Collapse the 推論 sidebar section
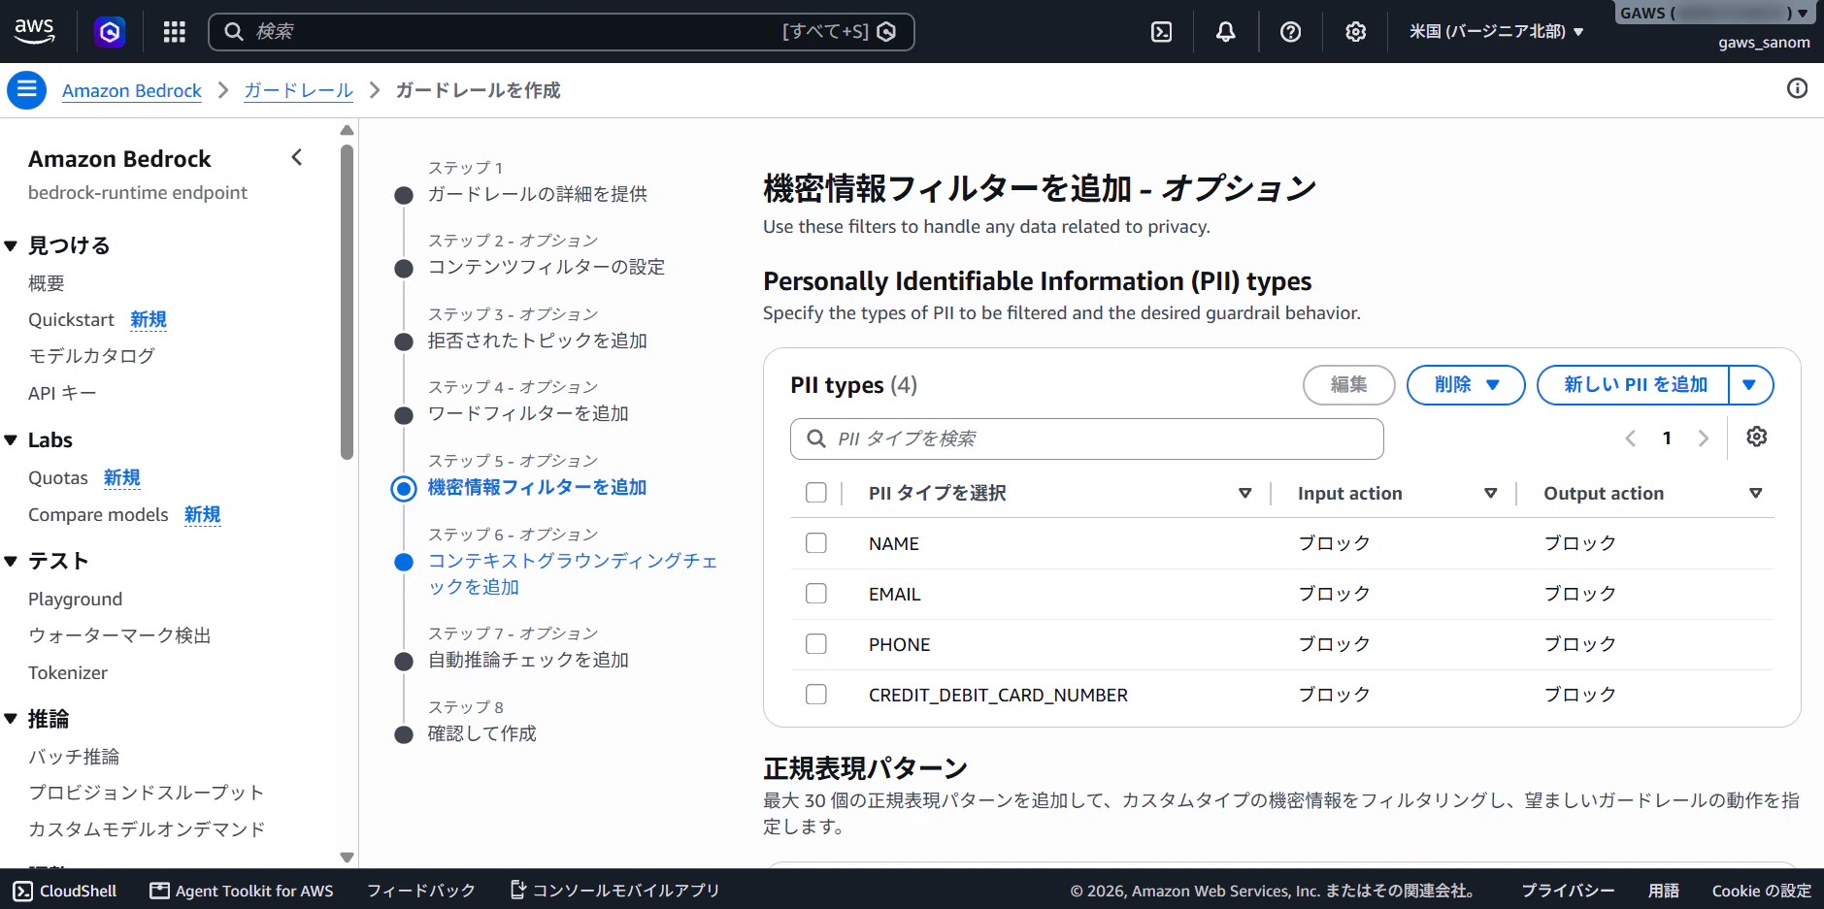The image size is (1824, 909). (x=11, y=719)
